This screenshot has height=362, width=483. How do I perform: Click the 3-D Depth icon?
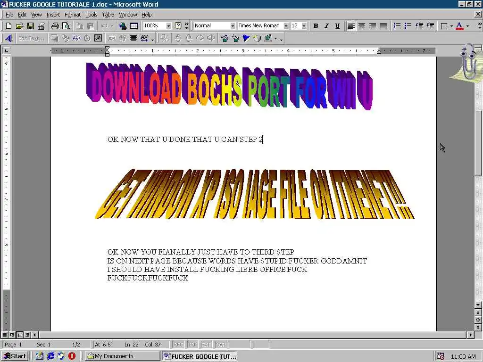pyautogui.click(x=225, y=38)
